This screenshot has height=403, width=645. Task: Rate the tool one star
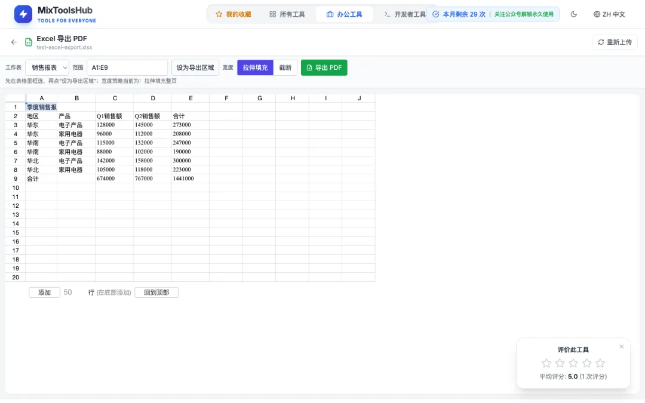pos(546,363)
